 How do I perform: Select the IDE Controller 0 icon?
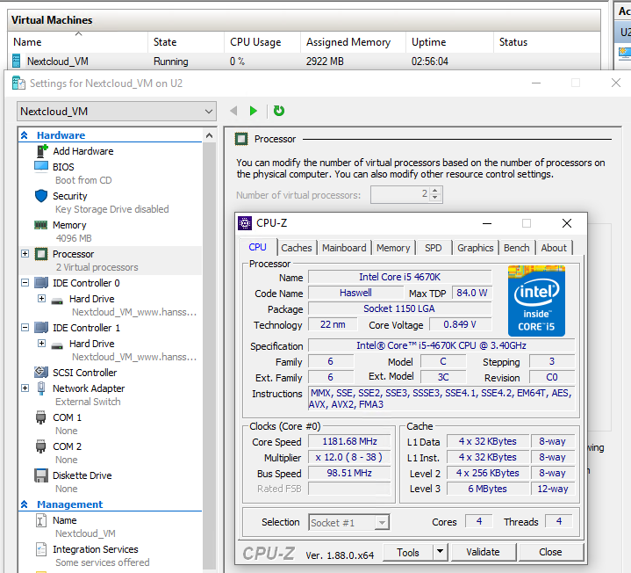tap(41, 283)
